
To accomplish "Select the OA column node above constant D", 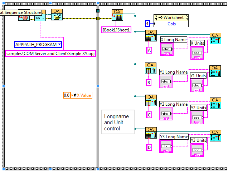I will [150, 132].
